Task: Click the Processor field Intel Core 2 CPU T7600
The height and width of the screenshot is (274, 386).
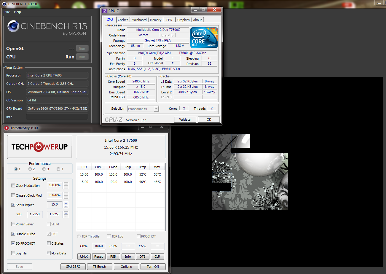Action: pyautogui.click(x=57, y=75)
